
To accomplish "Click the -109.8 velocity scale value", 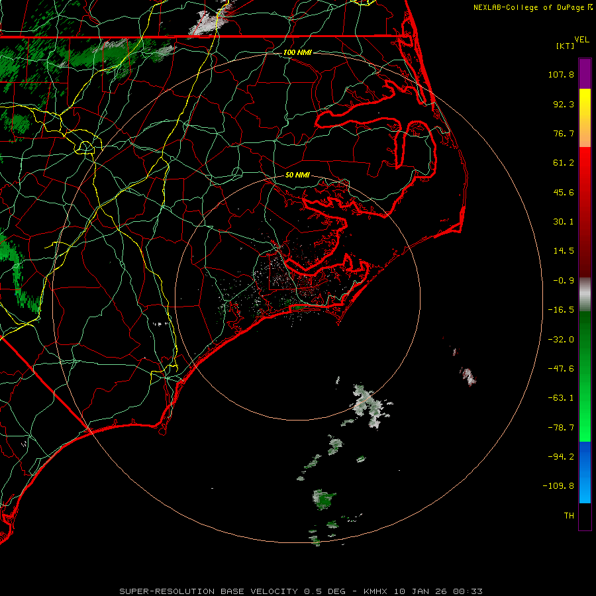I will click(x=558, y=486).
